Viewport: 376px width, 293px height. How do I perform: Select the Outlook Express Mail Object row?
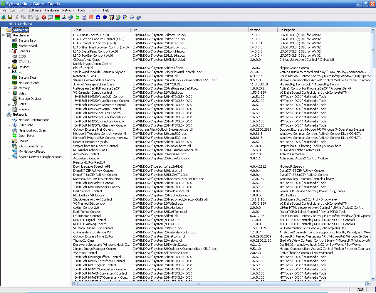(221, 129)
